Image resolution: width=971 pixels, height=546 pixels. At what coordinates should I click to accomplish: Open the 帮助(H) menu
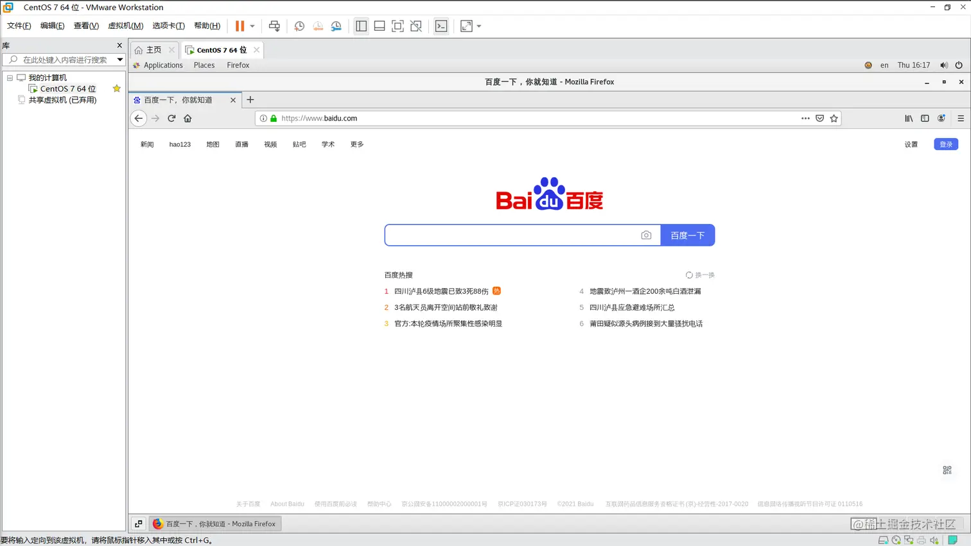tap(207, 26)
